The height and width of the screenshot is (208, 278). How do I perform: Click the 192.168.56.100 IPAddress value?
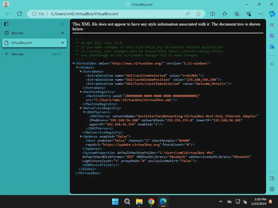[124, 120]
